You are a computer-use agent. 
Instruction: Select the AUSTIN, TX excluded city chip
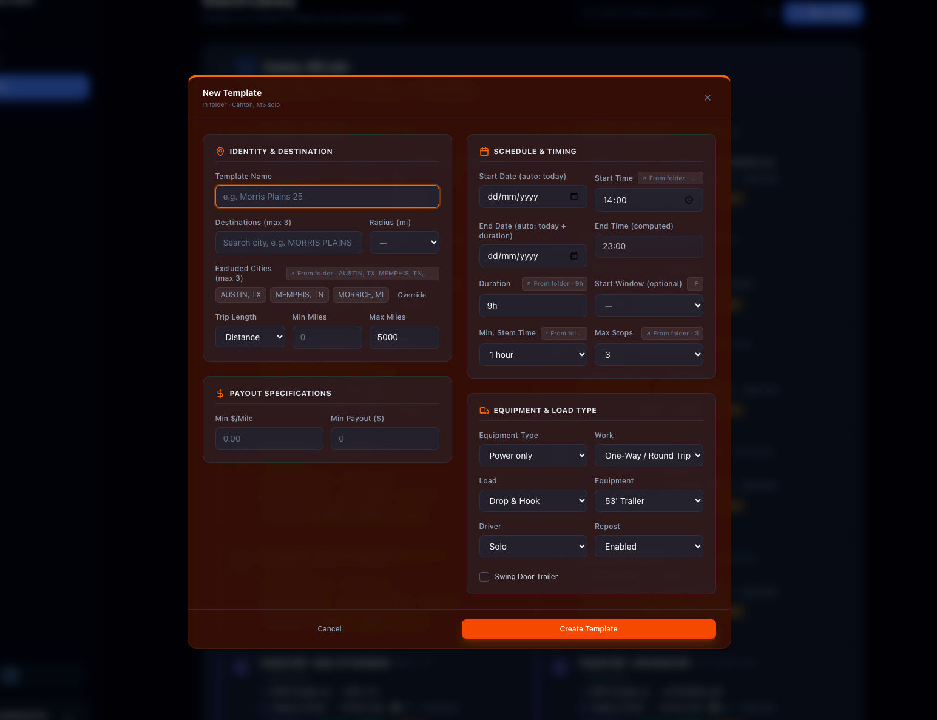point(241,295)
